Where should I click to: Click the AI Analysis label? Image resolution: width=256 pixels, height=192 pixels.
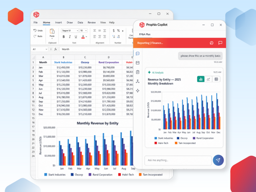click(x=158, y=73)
